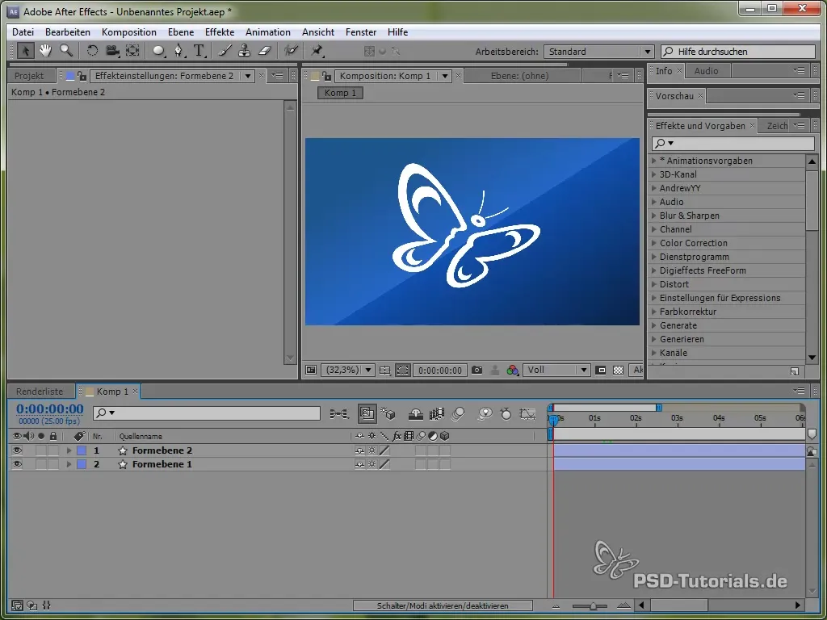The width and height of the screenshot is (827, 620).
Task: Toggle auto-keyframe stopwatch icon
Action: click(506, 414)
